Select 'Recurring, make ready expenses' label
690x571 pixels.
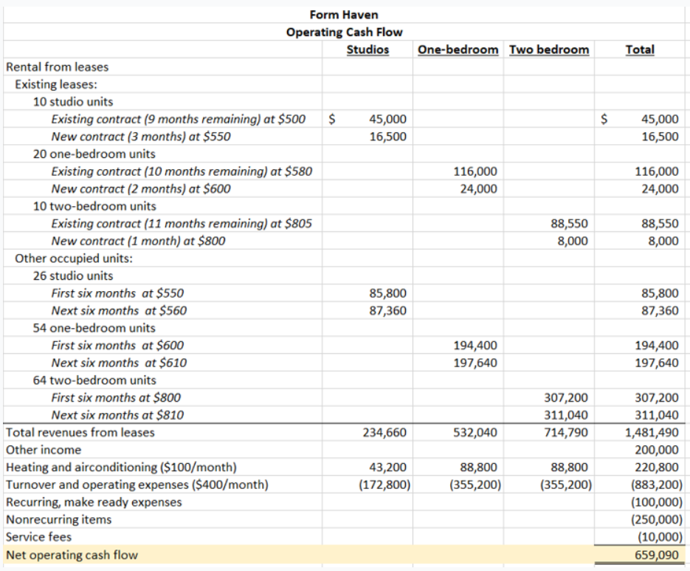(94, 502)
